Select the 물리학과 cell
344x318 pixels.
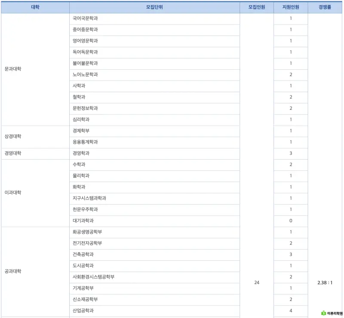pyautogui.click(x=154, y=176)
